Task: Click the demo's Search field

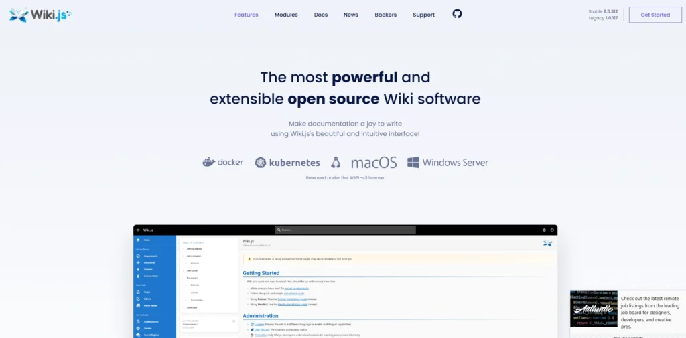Action: coord(345,230)
